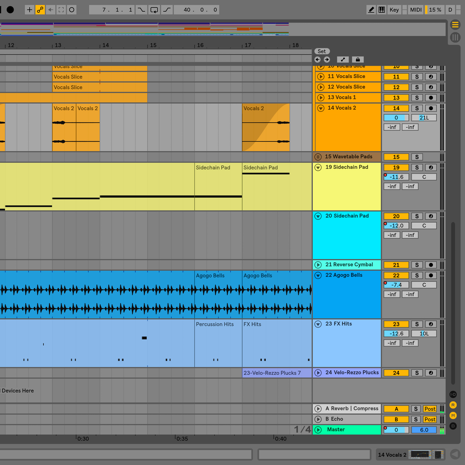Fold track 22 Agogo Bells
The height and width of the screenshot is (465, 465).
point(318,275)
